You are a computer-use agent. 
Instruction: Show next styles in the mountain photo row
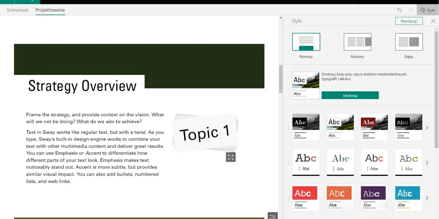[x=427, y=128]
